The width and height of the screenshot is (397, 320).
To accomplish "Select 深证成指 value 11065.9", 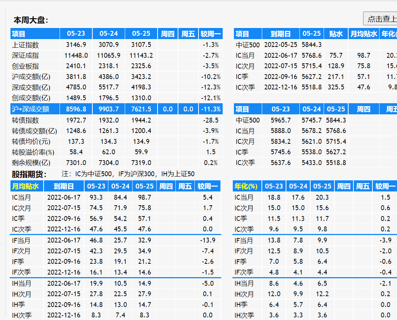I will (109, 56).
